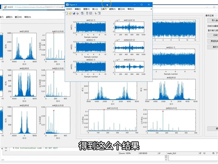The width and height of the screenshot is (218, 164).
Task: Click imf(2) spectrum plot in left background figure
Action: [x=24, y=83]
